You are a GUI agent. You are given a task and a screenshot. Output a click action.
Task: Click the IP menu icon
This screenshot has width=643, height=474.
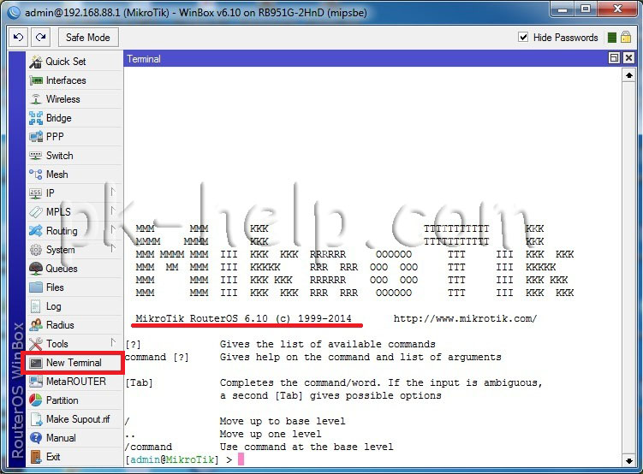click(36, 193)
